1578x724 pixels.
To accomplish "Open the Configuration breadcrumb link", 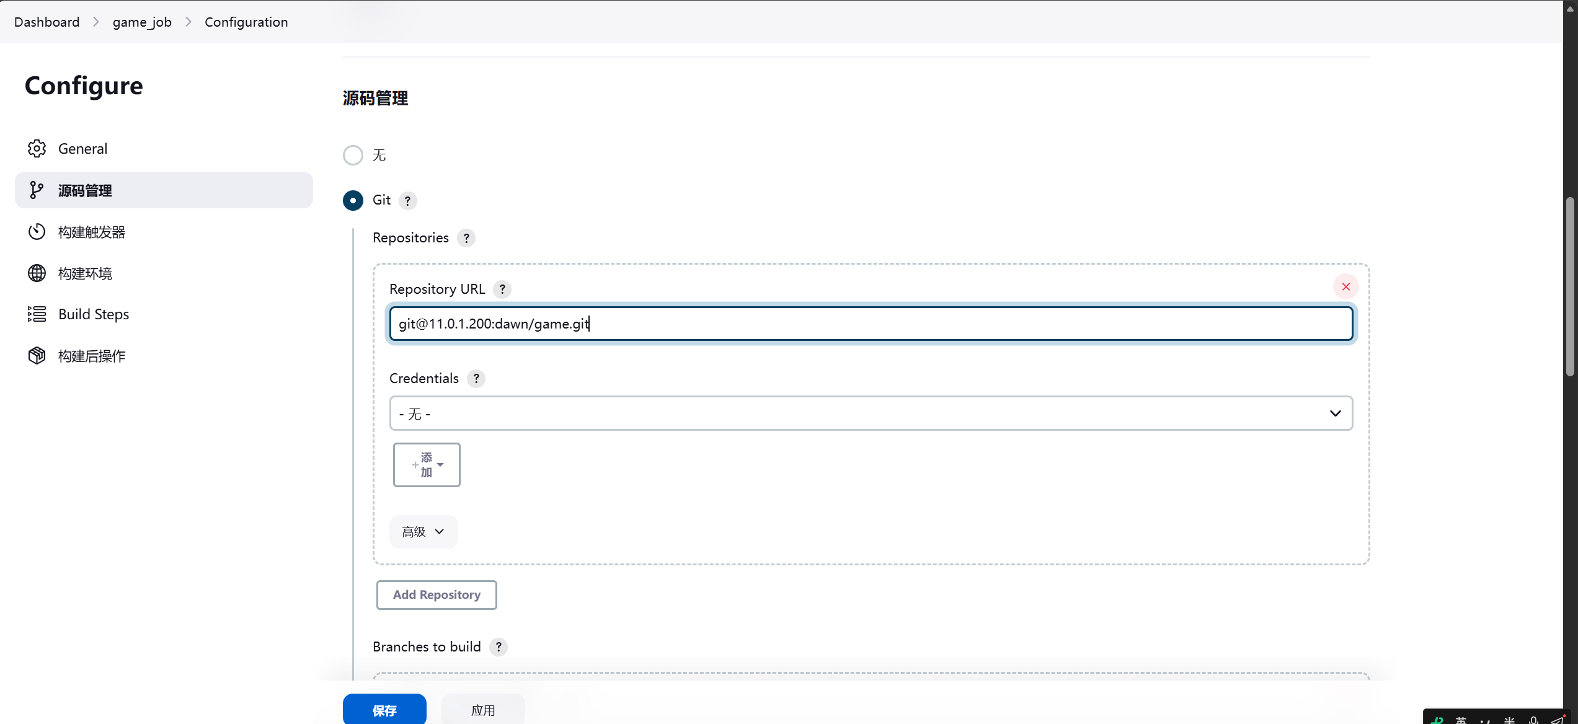I will tap(246, 22).
